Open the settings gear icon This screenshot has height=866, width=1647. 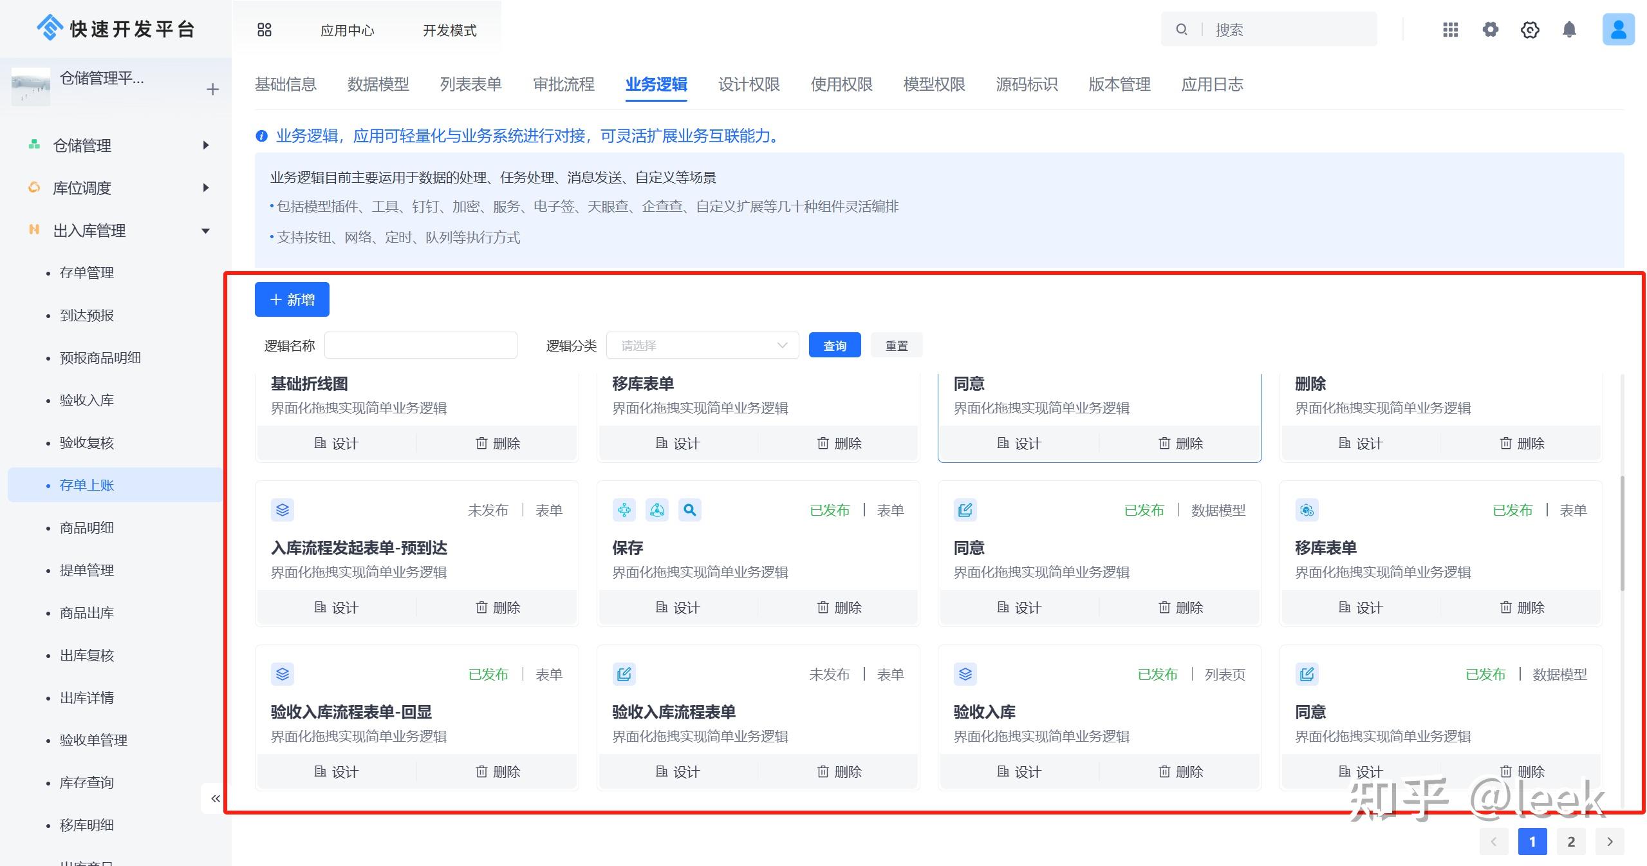pos(1490,30)
